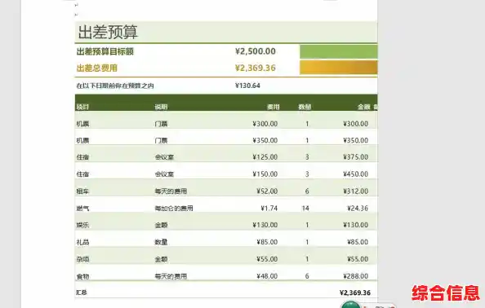Click the ¥350.00 amount cell under 金额
This screenshot has width=485, height=308.
coord(356,140)
